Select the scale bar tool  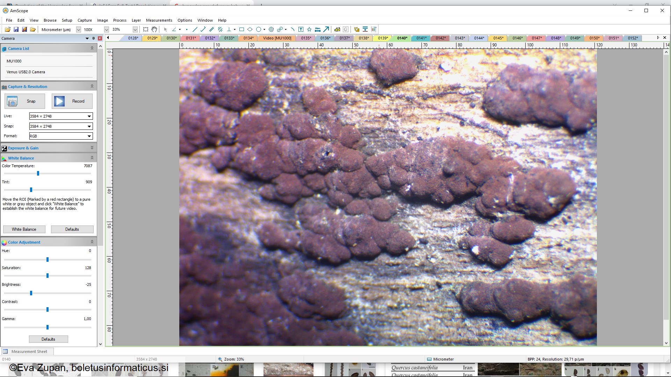(x=318, y=29)
